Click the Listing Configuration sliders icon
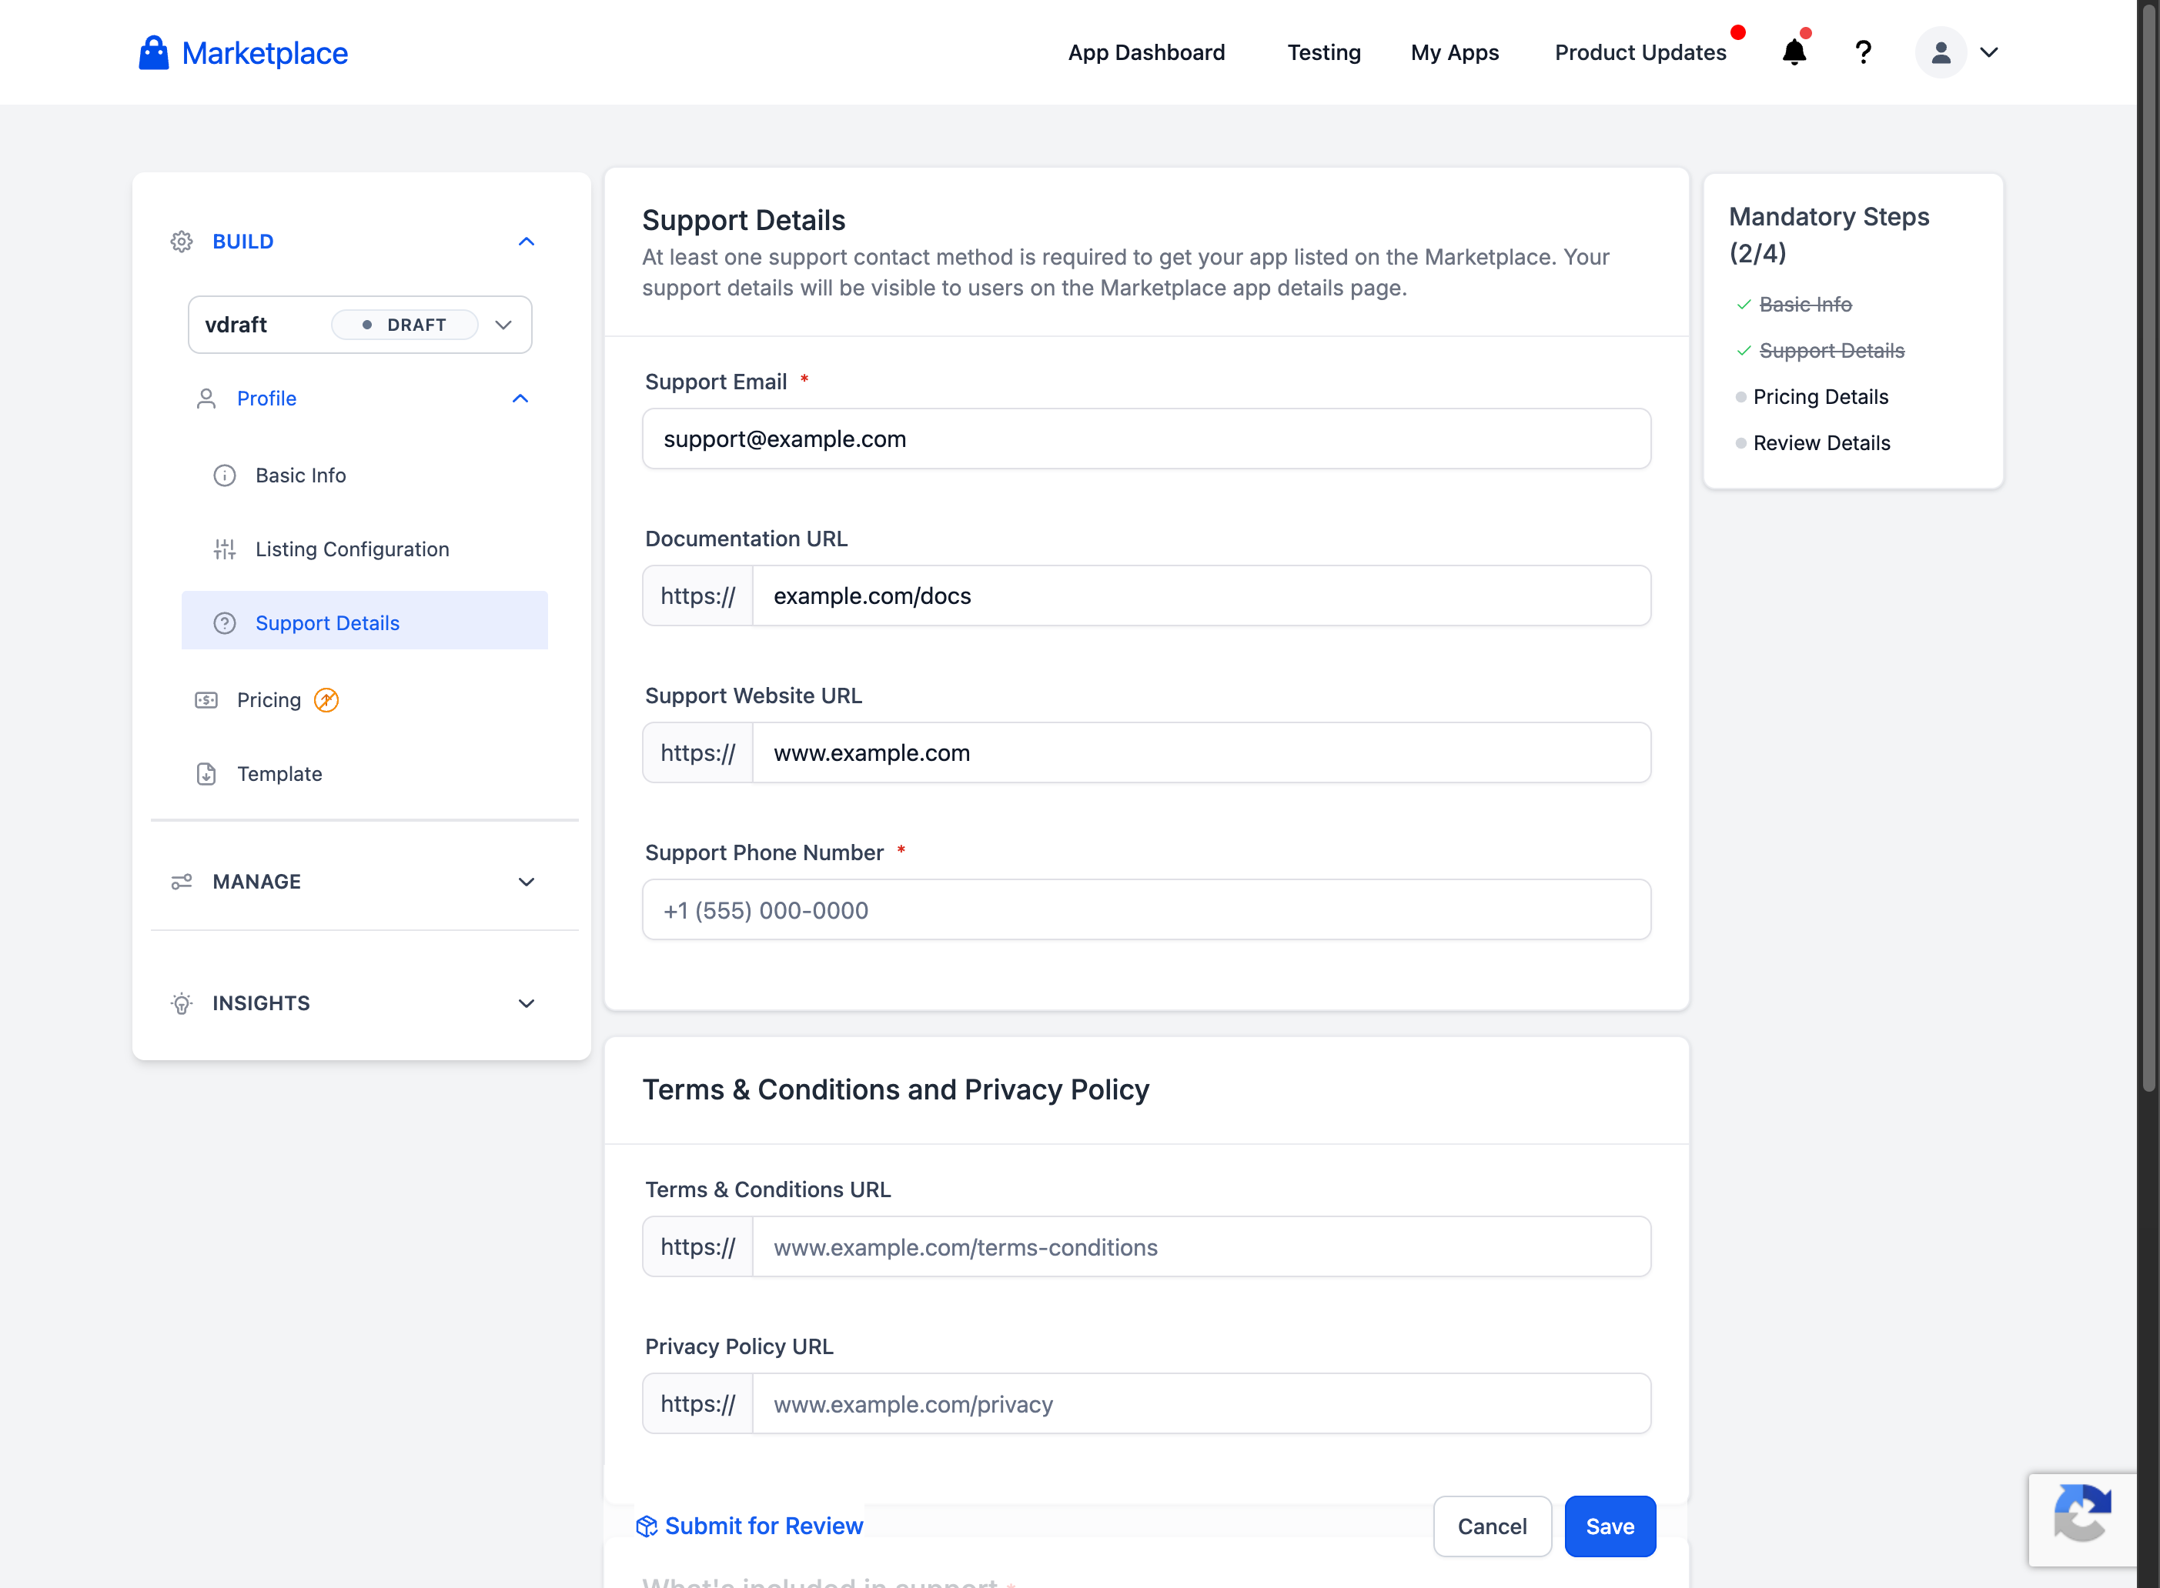2160x1588 pixels. [224, 549]
